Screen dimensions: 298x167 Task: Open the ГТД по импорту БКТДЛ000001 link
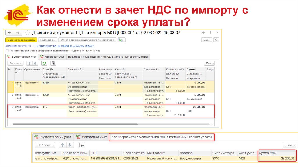63,46
